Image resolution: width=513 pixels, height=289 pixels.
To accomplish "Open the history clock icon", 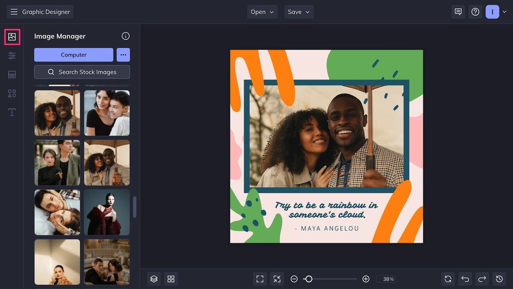I will pyautogui.click(x=499, y=279).
